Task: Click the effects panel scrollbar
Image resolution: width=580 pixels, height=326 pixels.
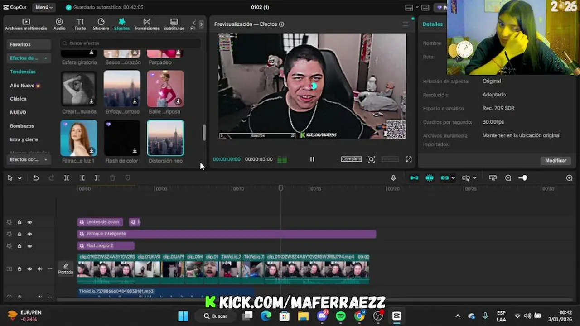Action: coord(204,133)
